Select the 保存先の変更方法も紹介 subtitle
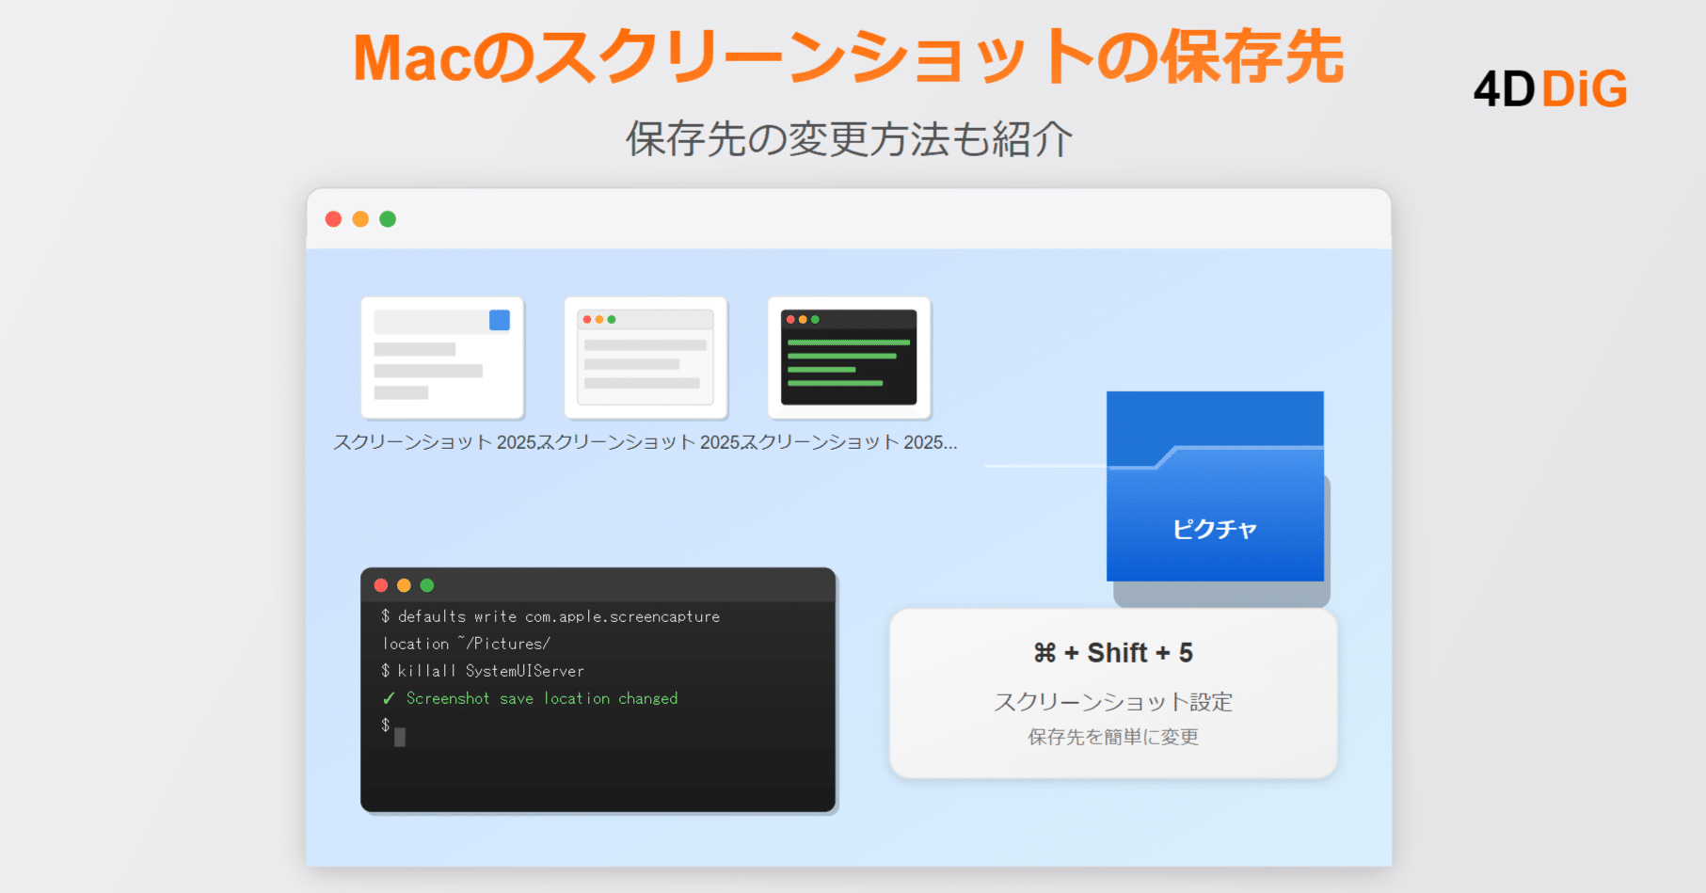 [x=850, y=137]
